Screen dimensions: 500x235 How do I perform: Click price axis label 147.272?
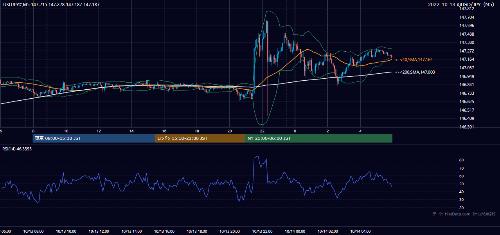click(x=466, y=51)
